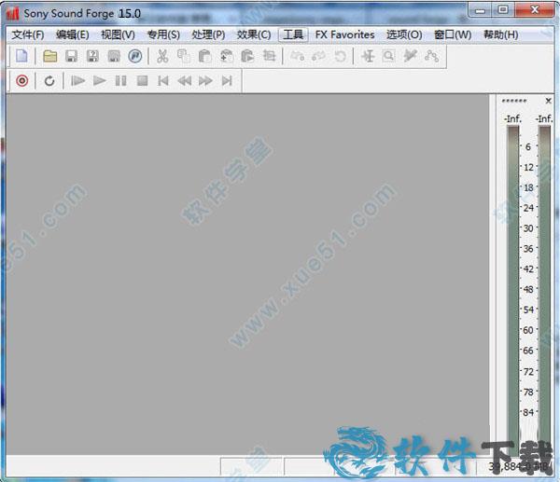560x482 pixels.
Task: Click the Save disk icon
Action: click(72, 56)
